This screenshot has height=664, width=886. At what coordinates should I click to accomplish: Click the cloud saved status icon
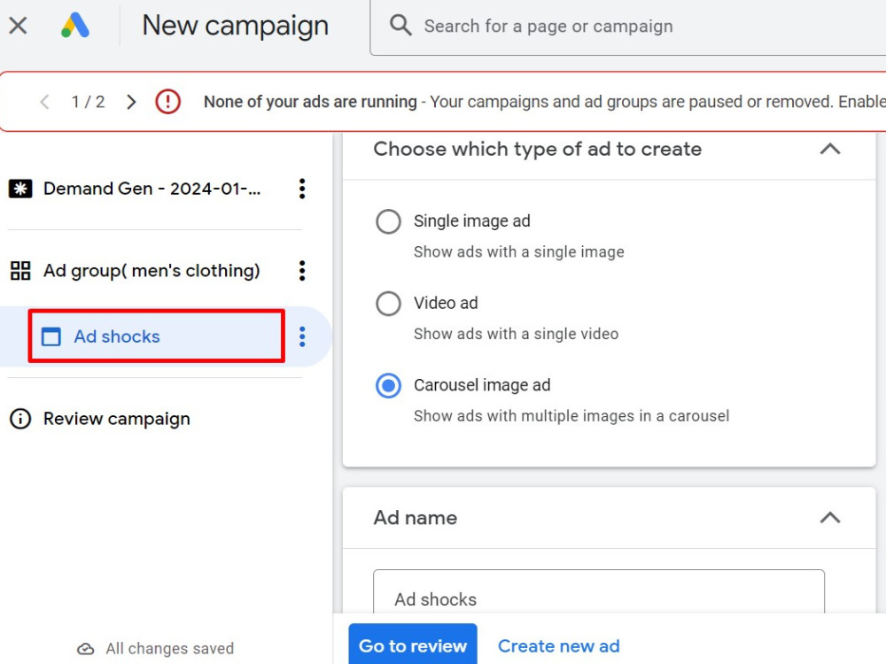[x=85, y=649]
